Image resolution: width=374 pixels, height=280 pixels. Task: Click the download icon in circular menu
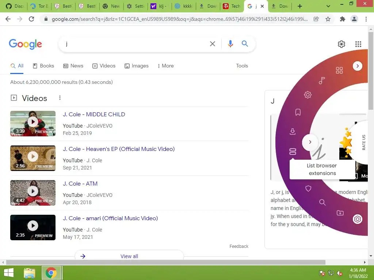293,131
